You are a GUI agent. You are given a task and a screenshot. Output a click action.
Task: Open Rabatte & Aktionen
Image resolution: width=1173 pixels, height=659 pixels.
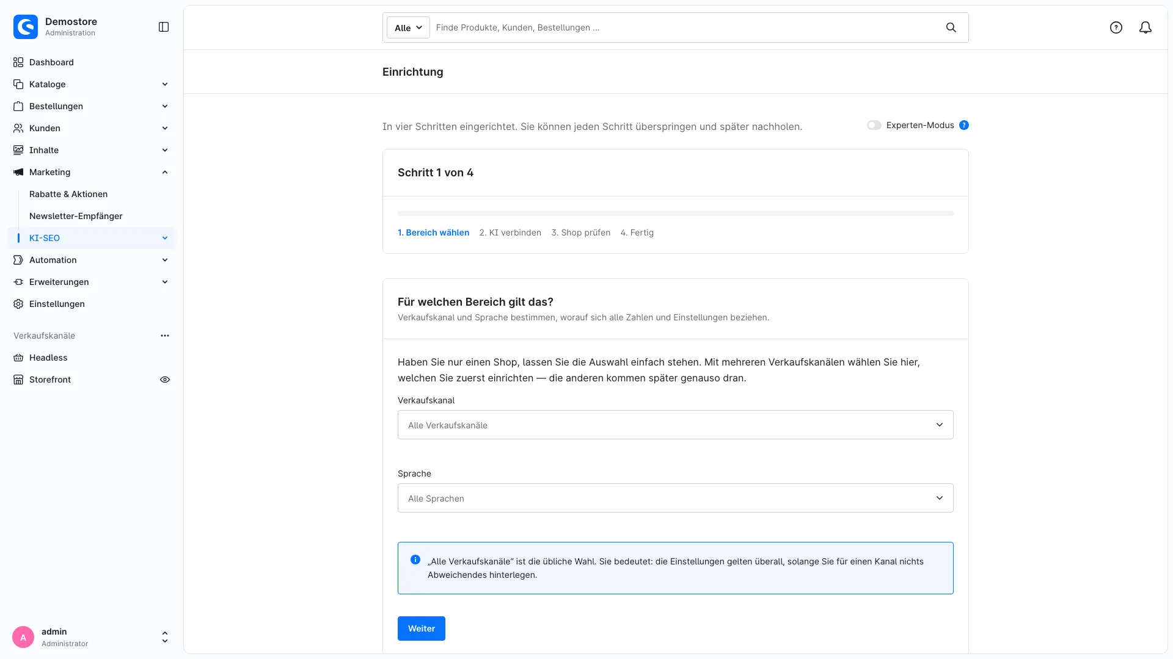pos(68,194)
